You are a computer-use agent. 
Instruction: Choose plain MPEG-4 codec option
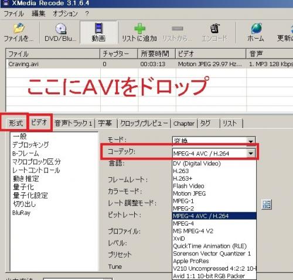pos(214,223)
